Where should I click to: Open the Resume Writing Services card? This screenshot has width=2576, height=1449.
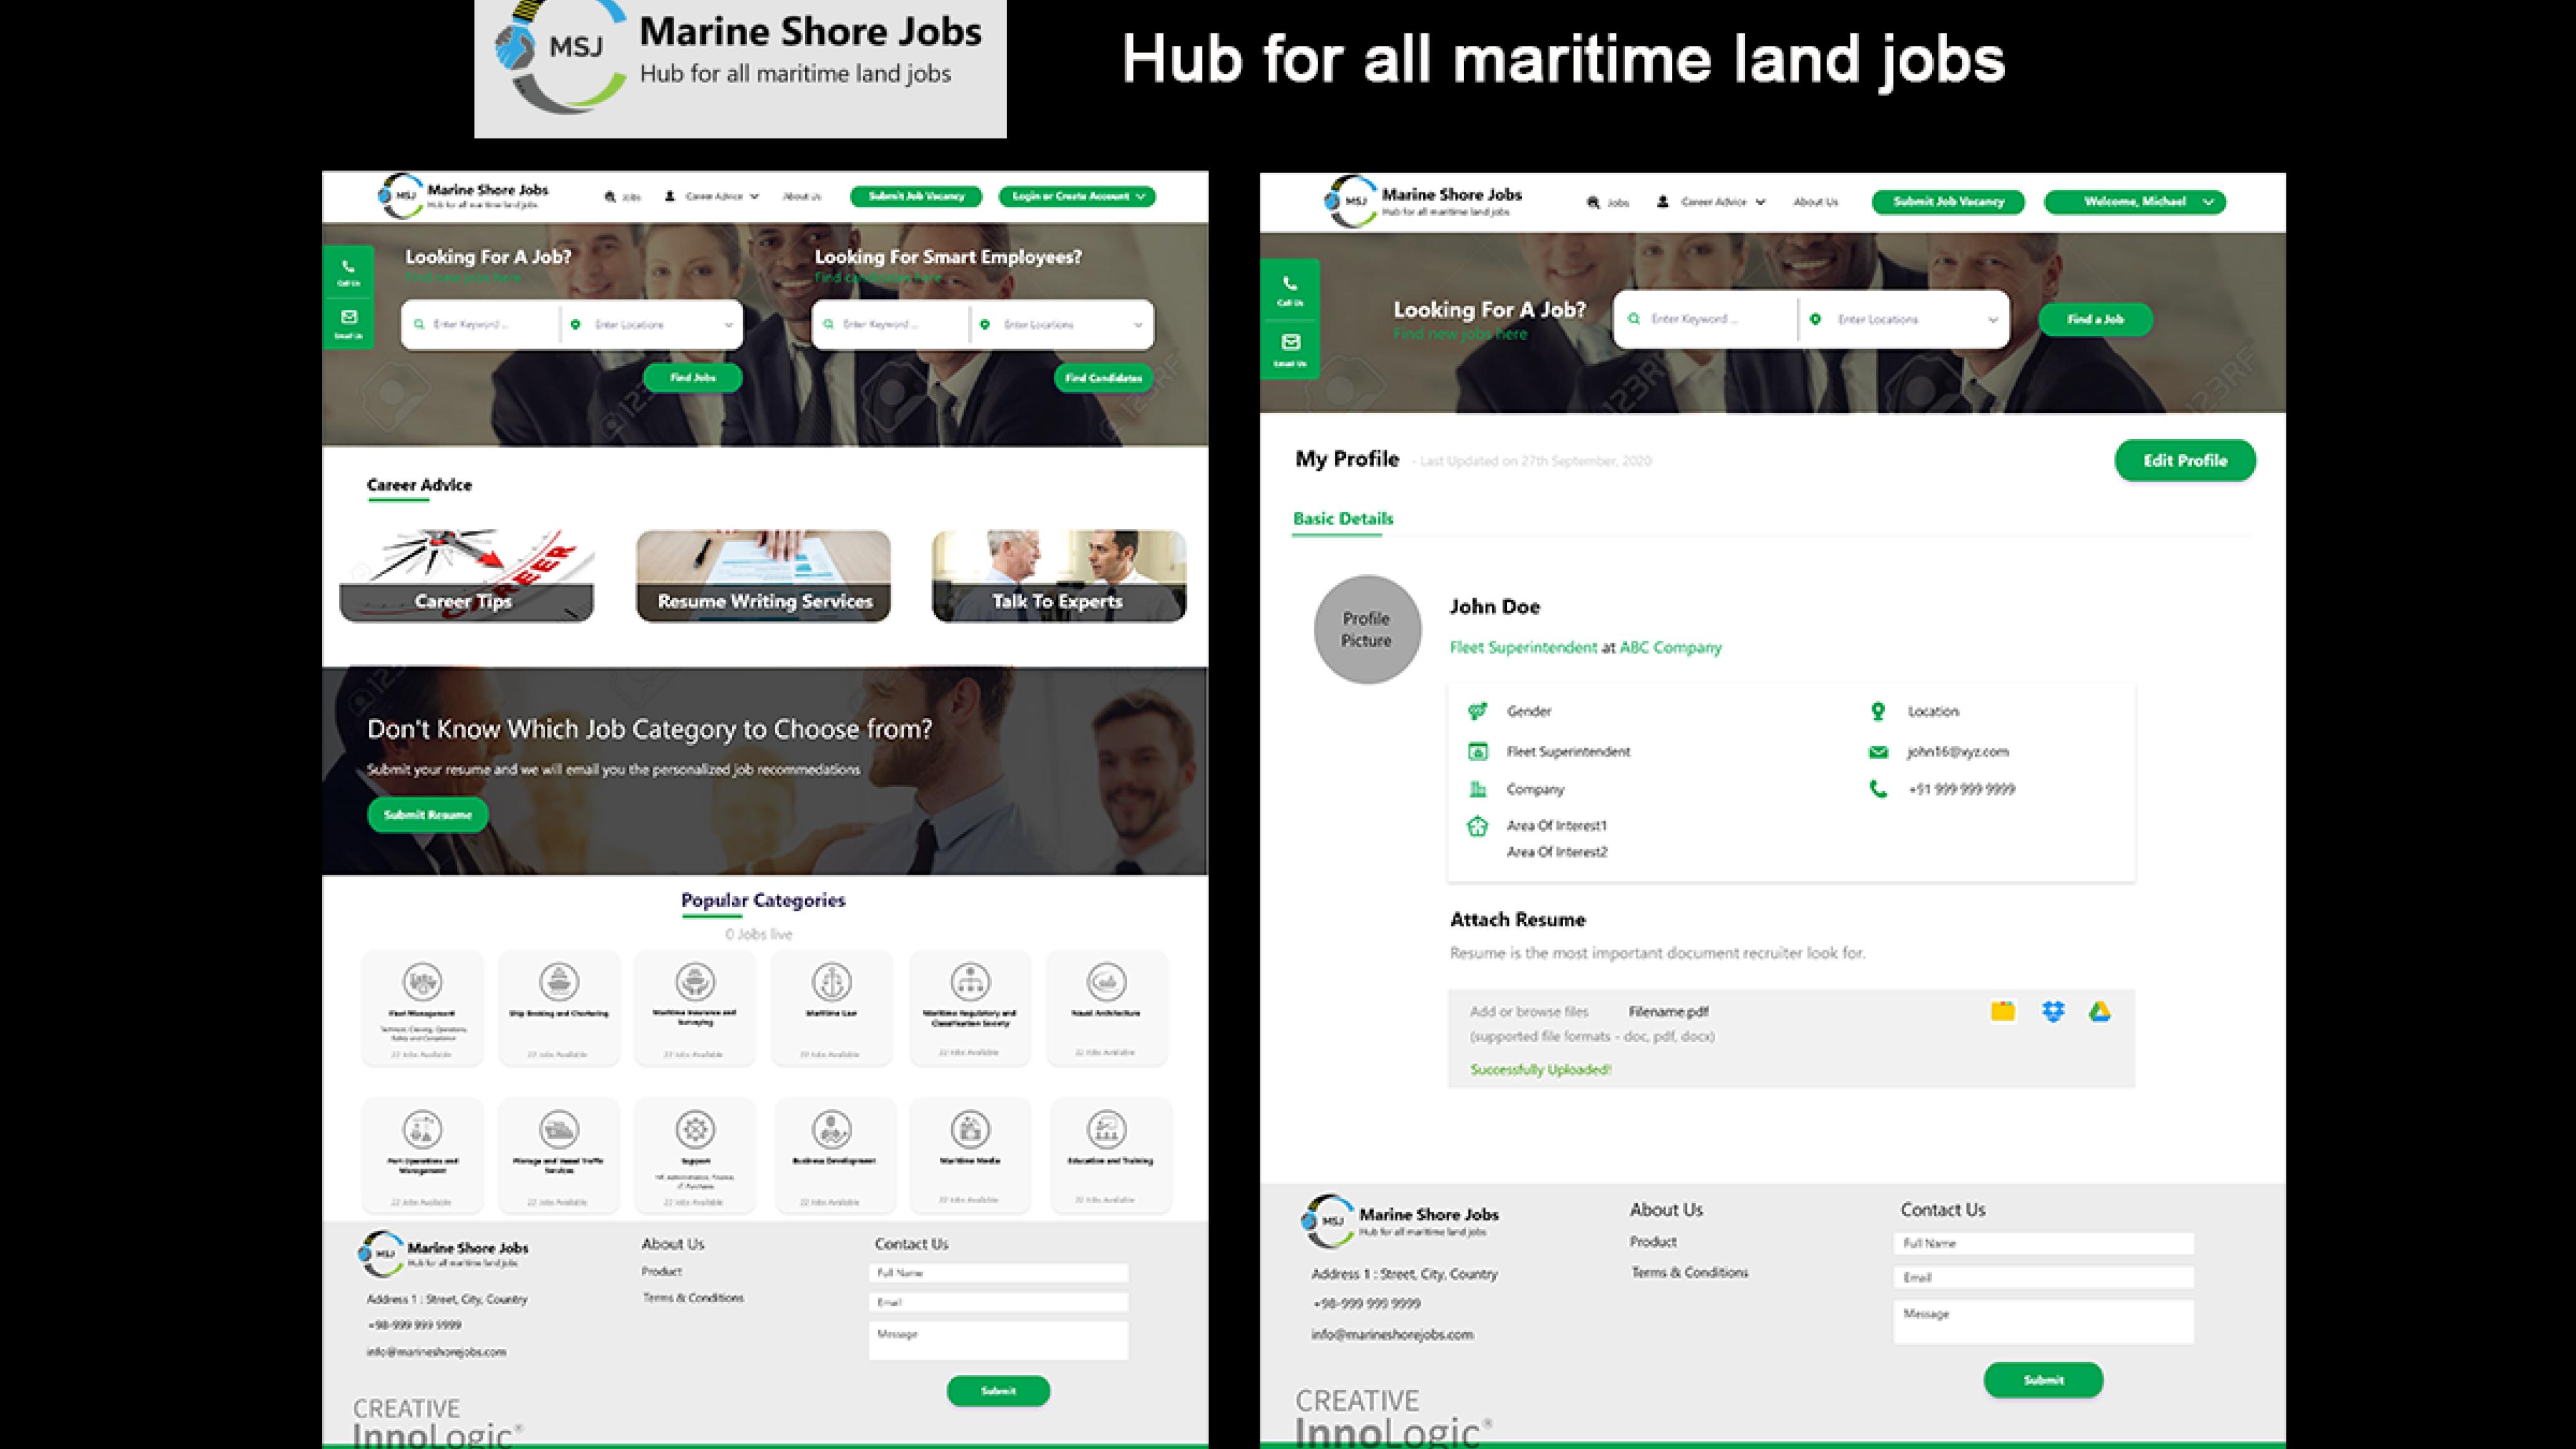click(763, 576)
